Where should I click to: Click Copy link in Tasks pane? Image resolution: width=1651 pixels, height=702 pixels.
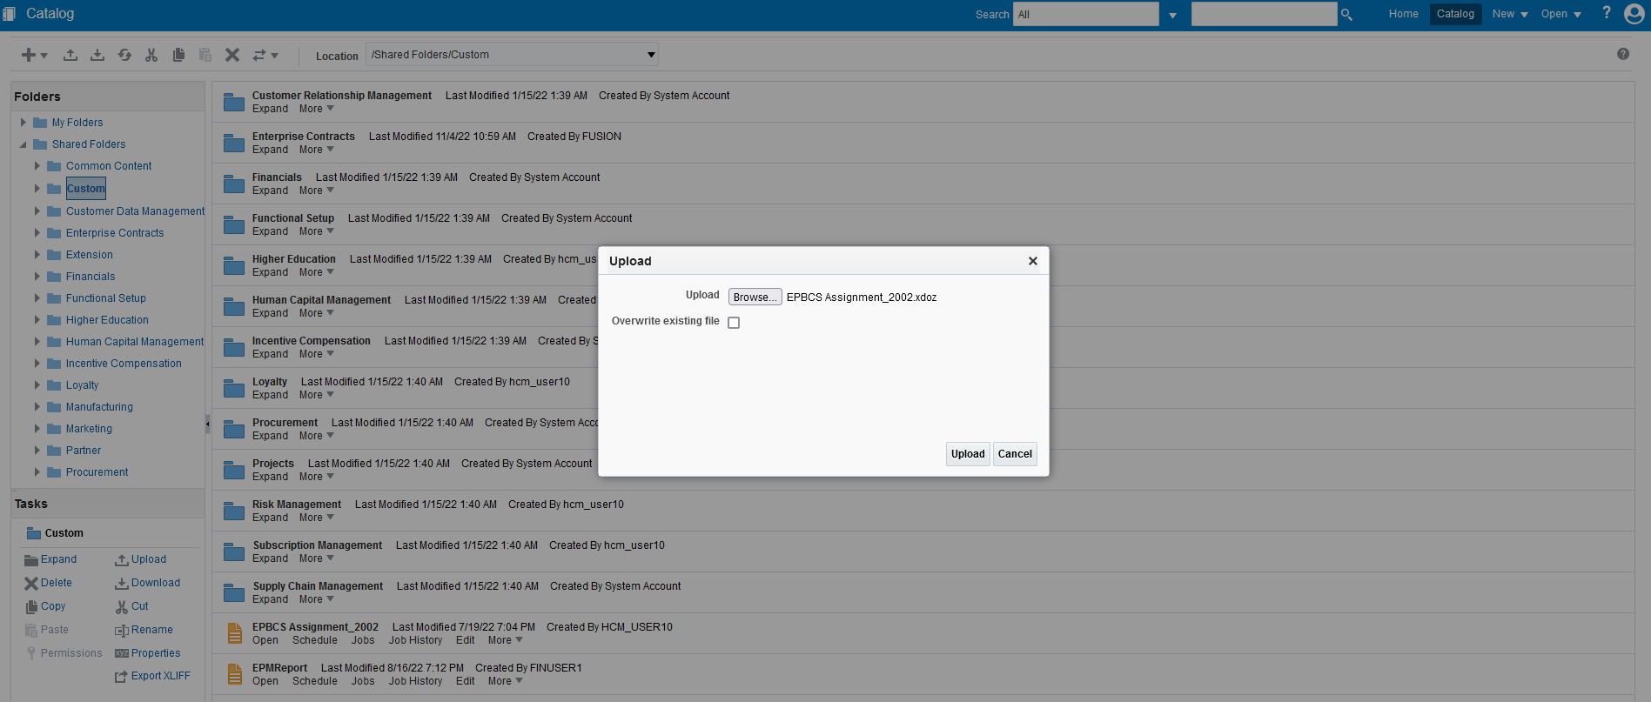pos(53,606)
